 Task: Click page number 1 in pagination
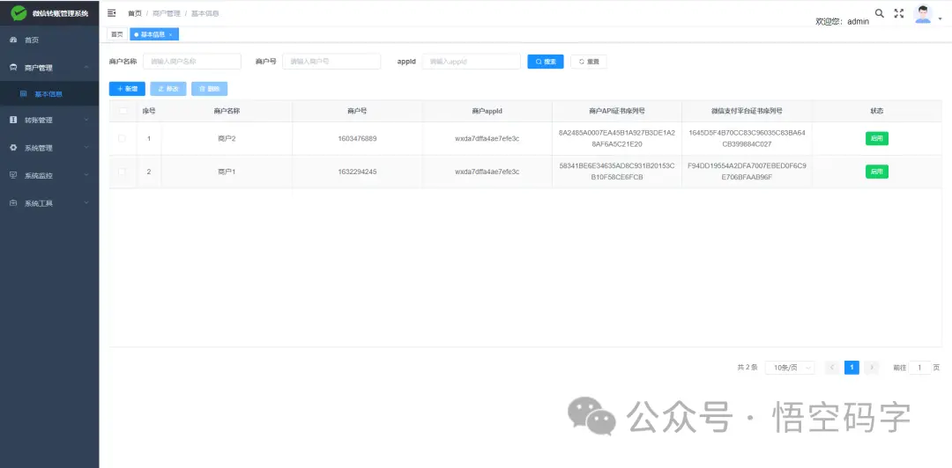[x=852, y=368]
